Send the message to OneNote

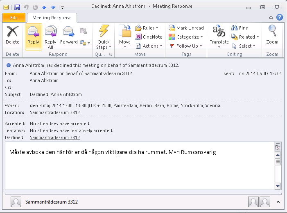click(x=149, y=37)
